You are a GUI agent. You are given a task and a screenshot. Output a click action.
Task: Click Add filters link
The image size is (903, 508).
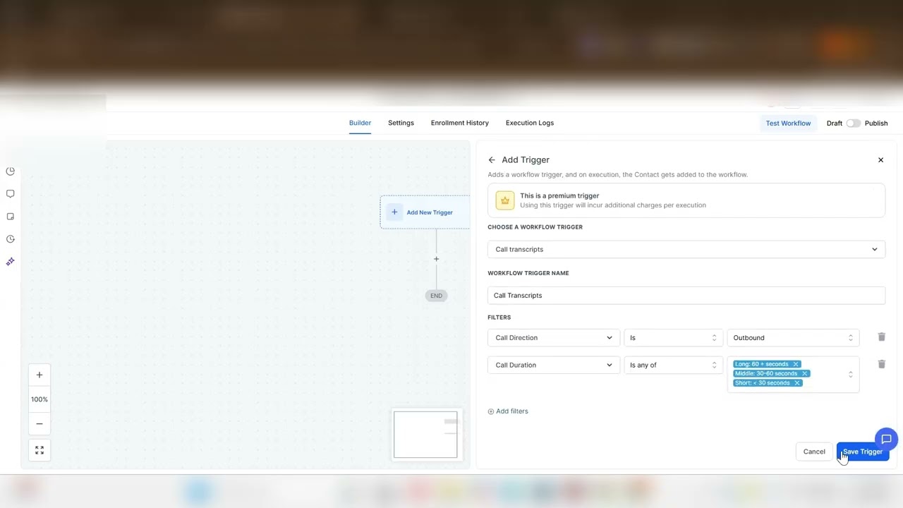click(x=508, y=411)
